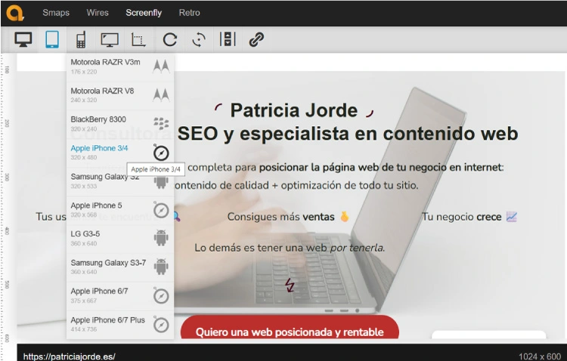Choose Apple iPhone 6/7 device, 375 x 667

[x=120, y=295]
